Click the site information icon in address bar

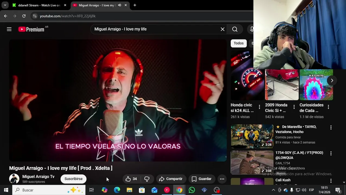point(34,16)
